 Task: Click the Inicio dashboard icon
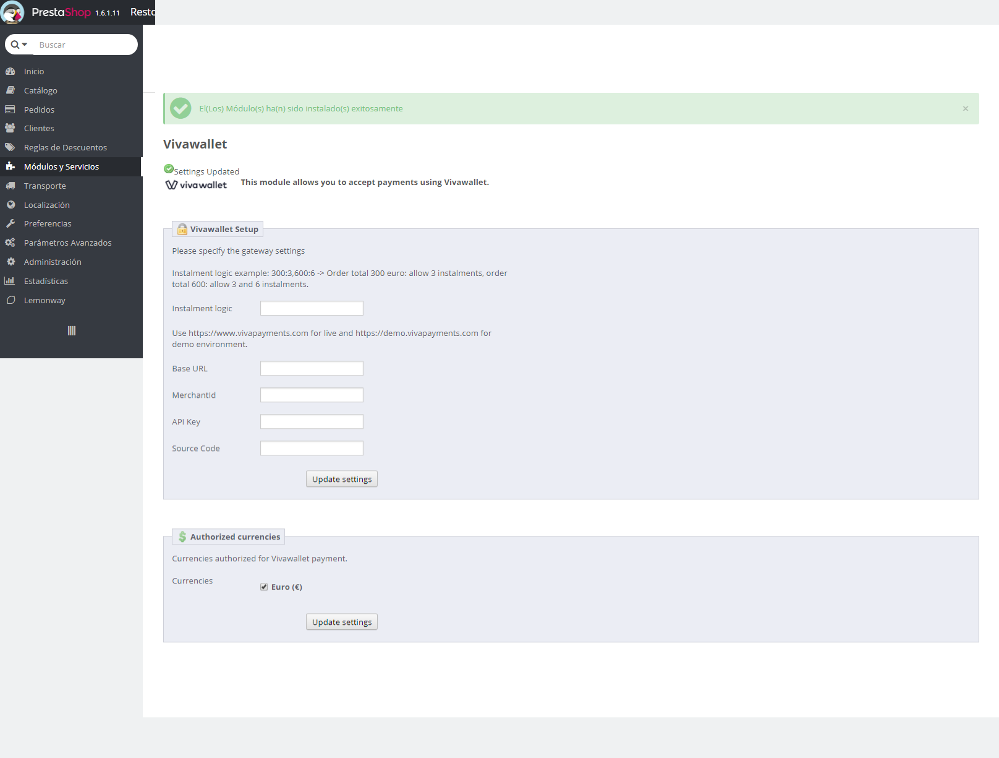pos(11,71)
